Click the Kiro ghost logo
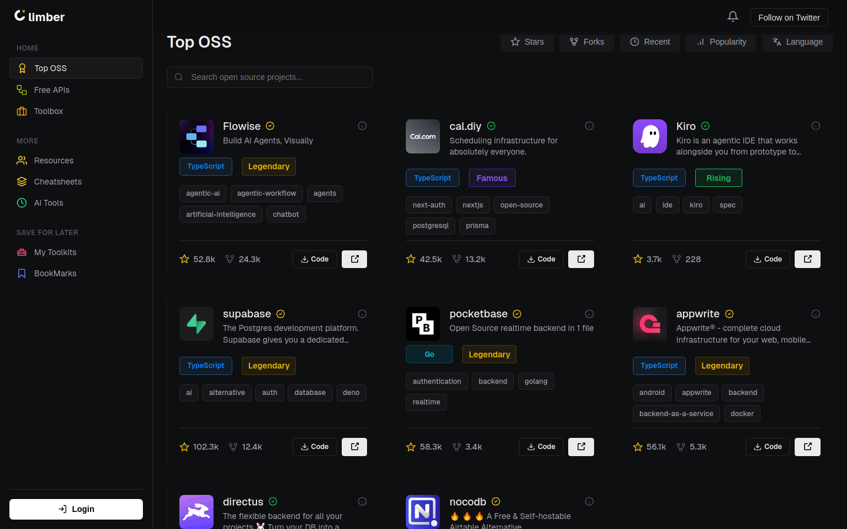This screenshot has height=529, width=847. pos(650,136)
